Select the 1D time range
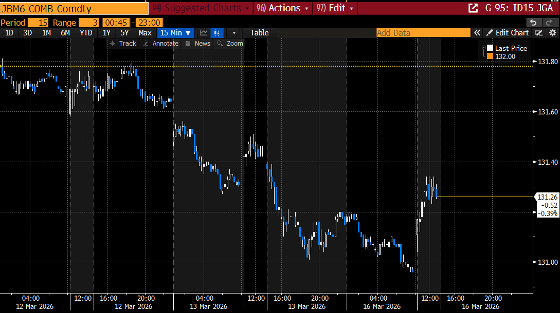Viewport: 560px width, 313px height. pyautogui.click(x=9, y=33)
